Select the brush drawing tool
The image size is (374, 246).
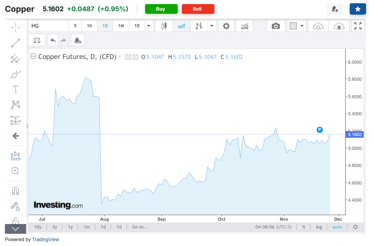[x=15, y=74]
